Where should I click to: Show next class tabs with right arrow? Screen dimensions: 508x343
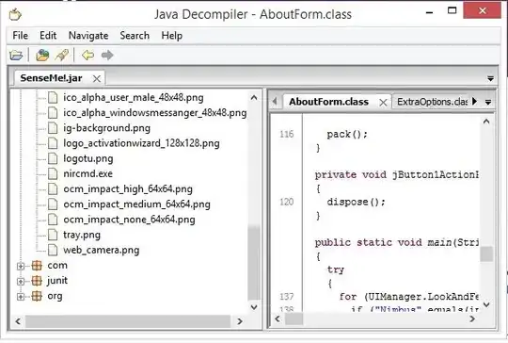pyautogui.click(x=474, y=101)
